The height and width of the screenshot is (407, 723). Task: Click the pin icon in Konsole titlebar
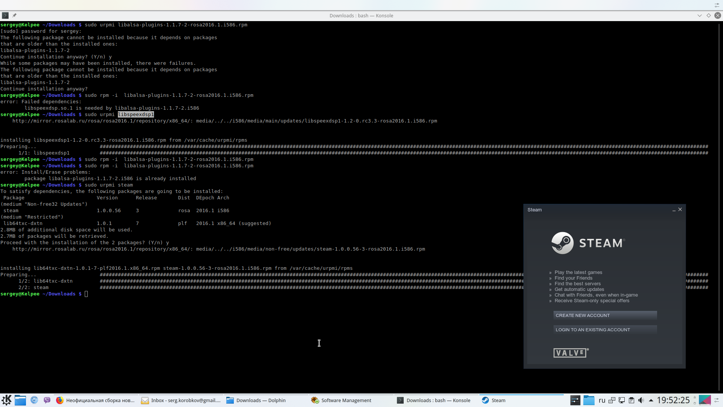[14, 15]
